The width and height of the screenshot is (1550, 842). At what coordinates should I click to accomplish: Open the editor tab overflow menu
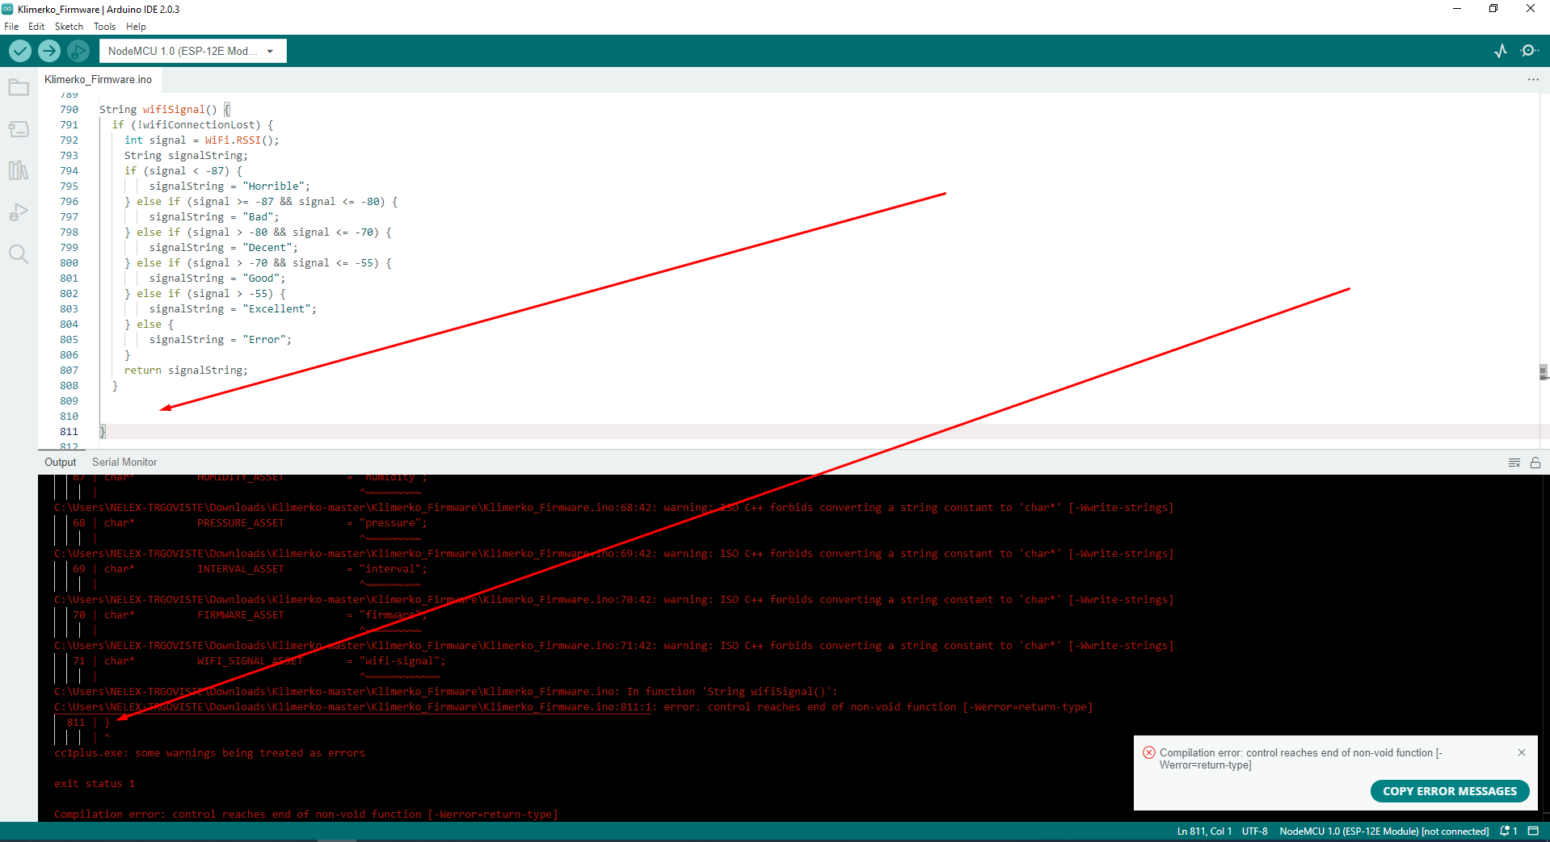coord(1533,79)
